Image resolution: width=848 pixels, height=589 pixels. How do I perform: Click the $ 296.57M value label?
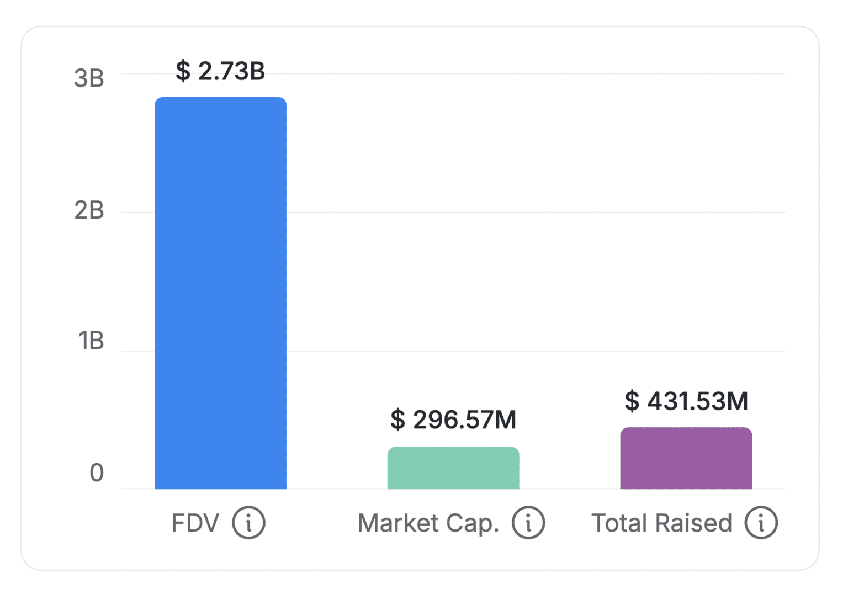coord(453,420)
